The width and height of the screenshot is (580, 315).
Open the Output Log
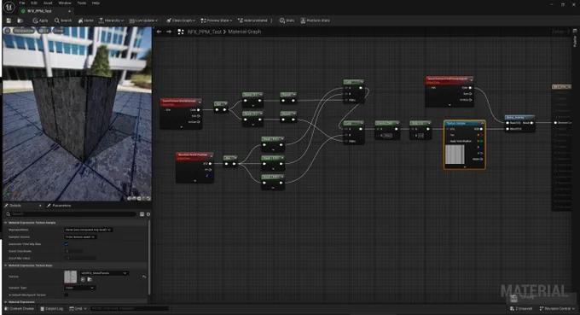(51, 308)
